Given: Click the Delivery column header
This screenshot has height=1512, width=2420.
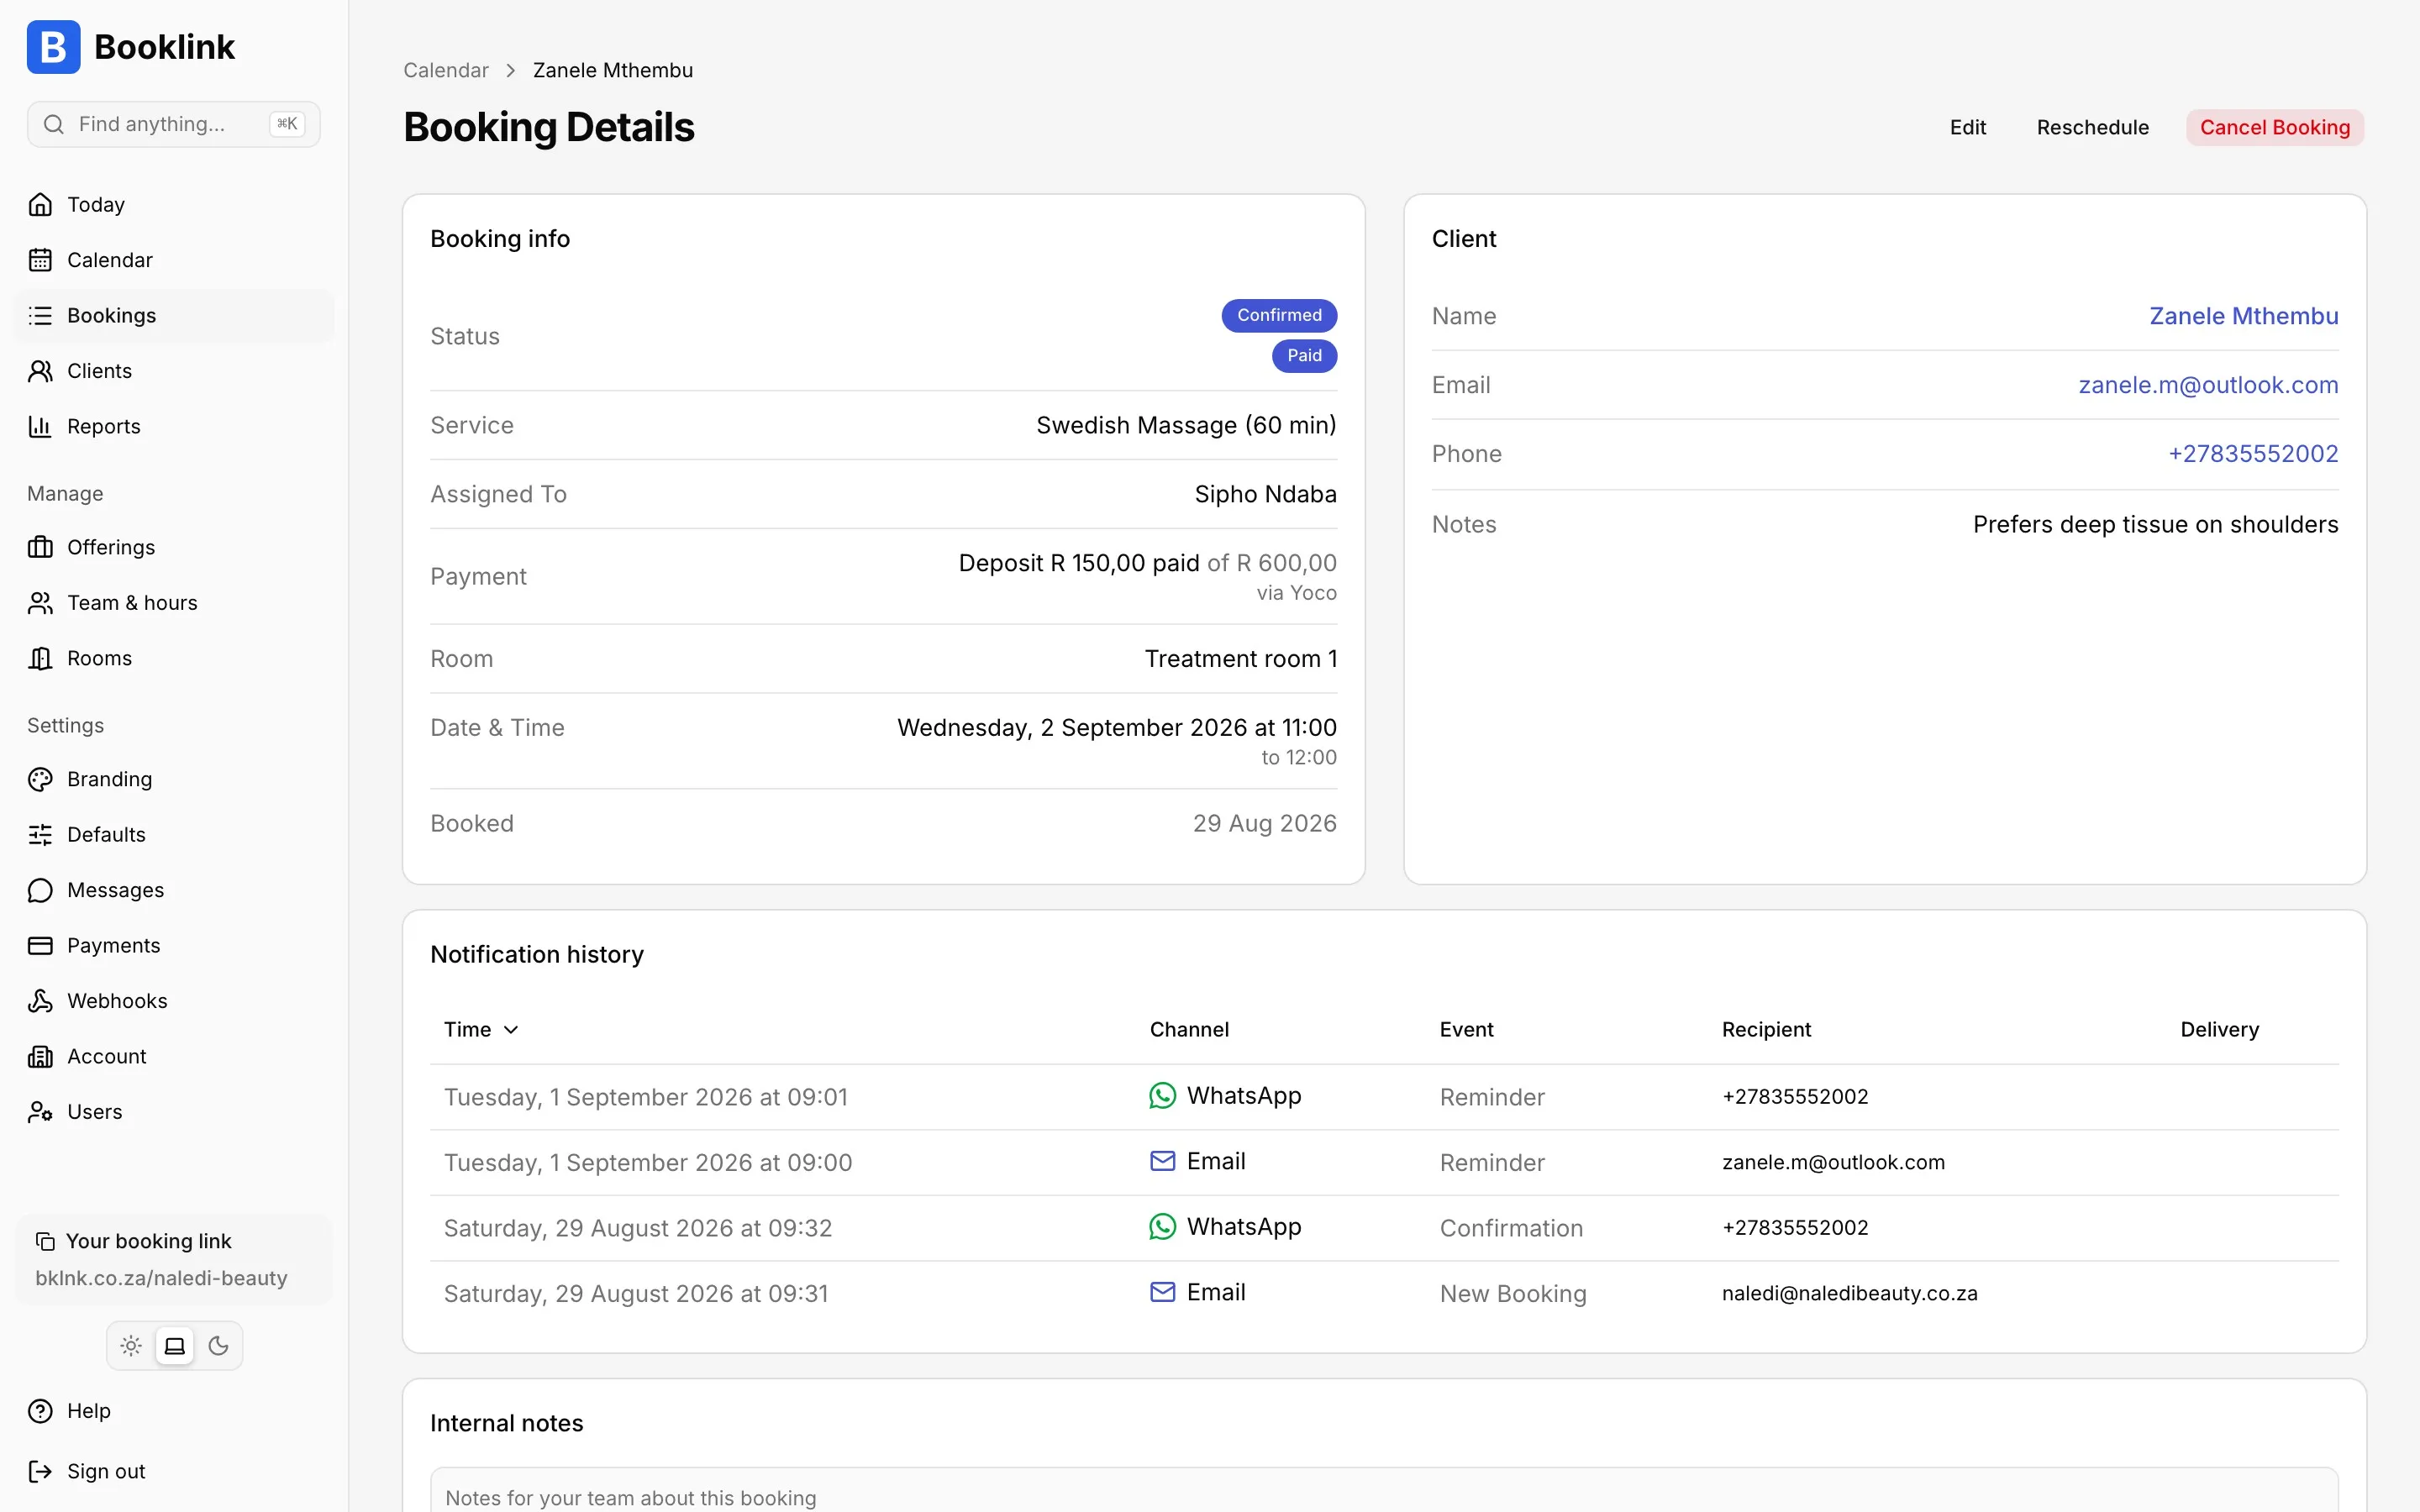Looking at the screenshot, I should [x=2219, y=1031].
